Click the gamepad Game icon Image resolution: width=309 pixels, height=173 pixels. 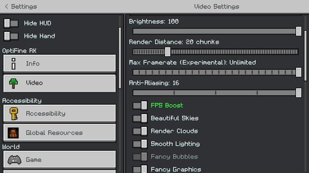(x=14, y=160)
